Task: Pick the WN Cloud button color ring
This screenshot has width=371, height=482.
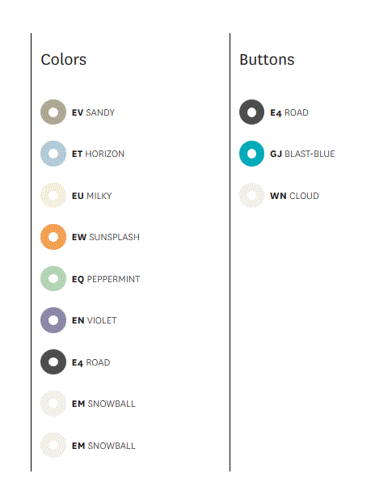Action: point(251,196)
